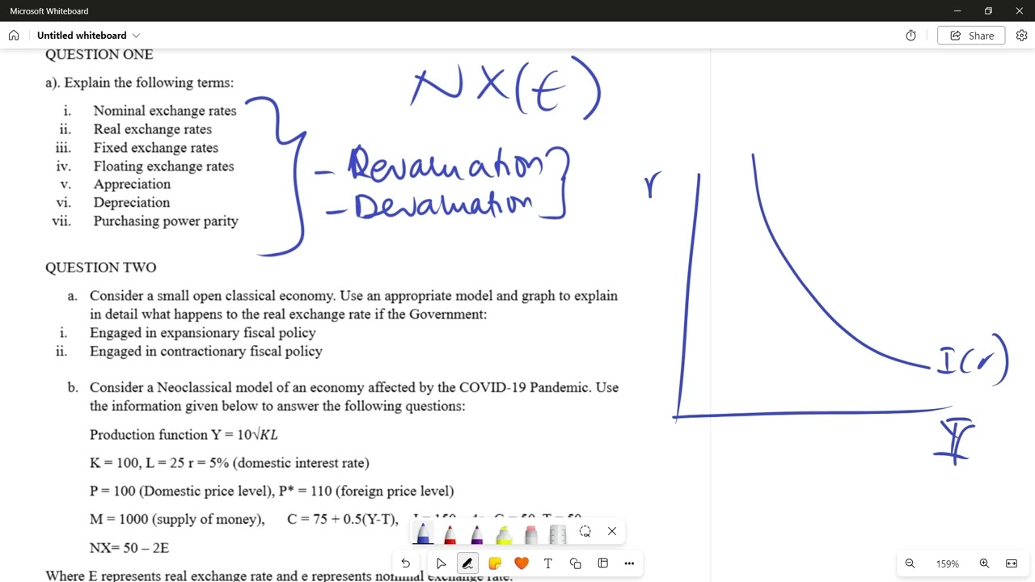Zoom out the canvas
The width and height of the screenshot is (1035, 582).
coord(910,563)
